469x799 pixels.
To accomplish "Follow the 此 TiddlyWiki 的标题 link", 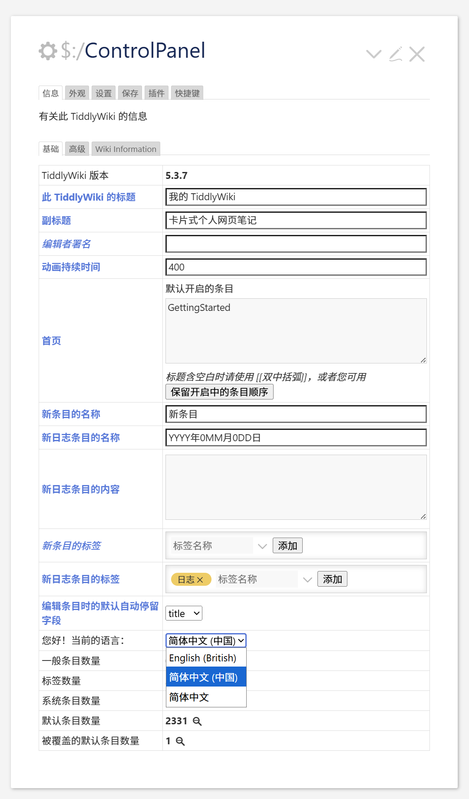I will point(89,197).
